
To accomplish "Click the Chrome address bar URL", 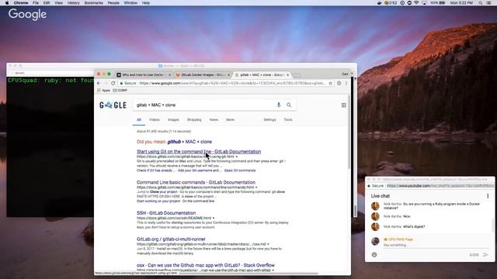I will (232, 83).
